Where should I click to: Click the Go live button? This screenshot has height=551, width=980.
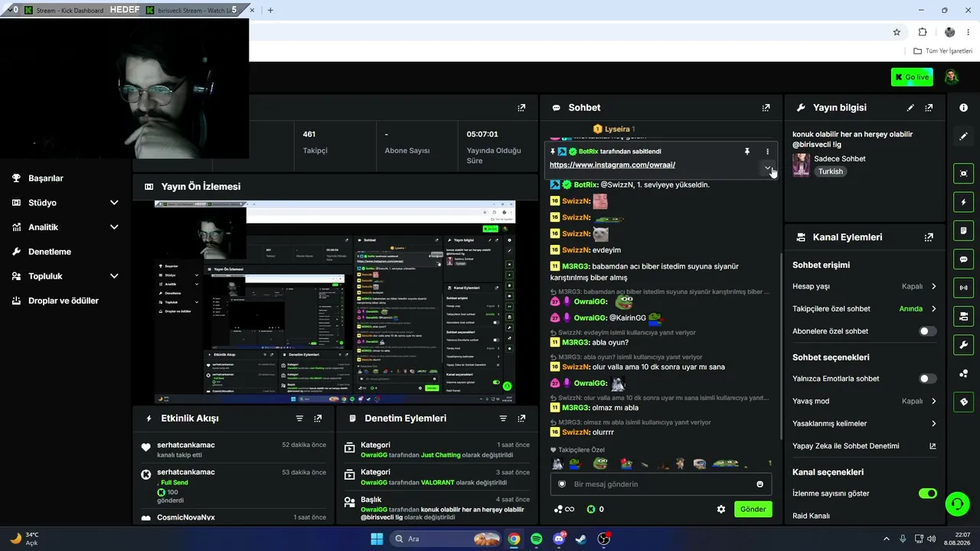point(912,77)
